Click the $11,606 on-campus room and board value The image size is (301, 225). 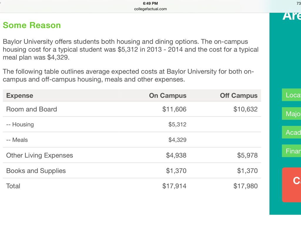point(174,109)
